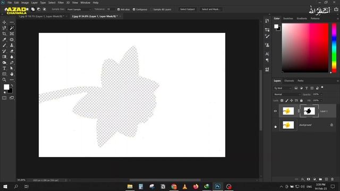Viewport: 340px width, 191px height.
Task: Open Color panel options menu
Action: (x=338, y=19)
